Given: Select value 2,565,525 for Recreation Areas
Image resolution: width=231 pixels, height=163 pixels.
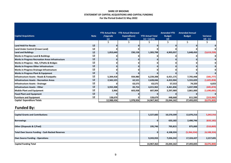Looking at the screenshot, I should [x=112, y=80].
